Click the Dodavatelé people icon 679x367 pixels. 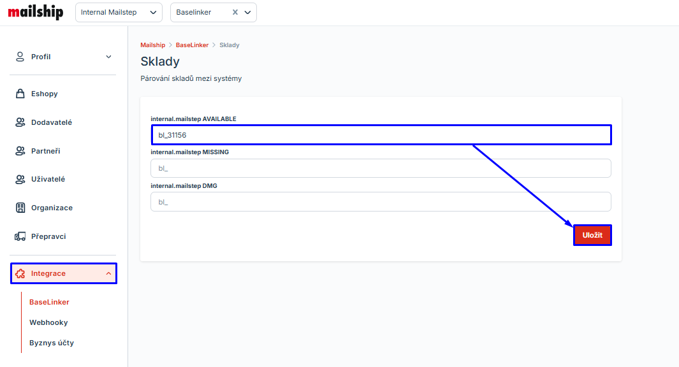[20, 122]
